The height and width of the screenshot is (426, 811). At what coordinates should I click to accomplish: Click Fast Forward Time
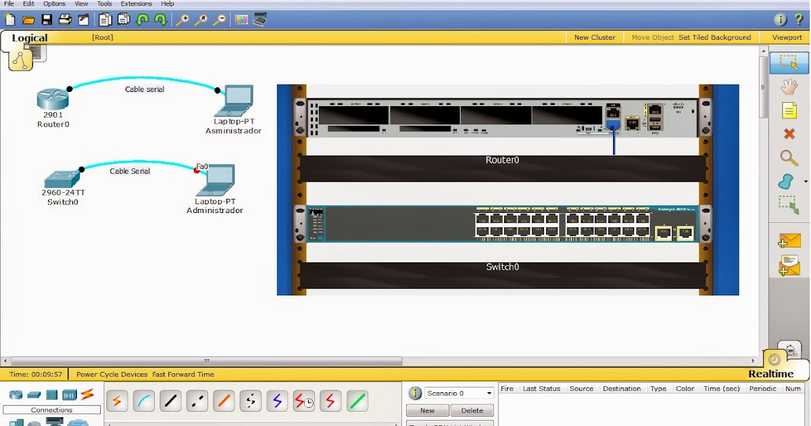pos(183,374)
